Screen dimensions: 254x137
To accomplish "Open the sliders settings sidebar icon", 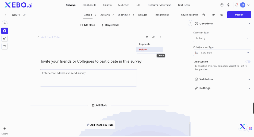I will [5, 46].
